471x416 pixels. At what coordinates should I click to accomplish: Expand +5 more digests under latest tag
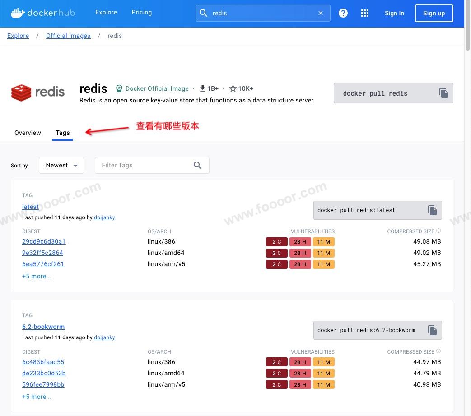[37, 276]
